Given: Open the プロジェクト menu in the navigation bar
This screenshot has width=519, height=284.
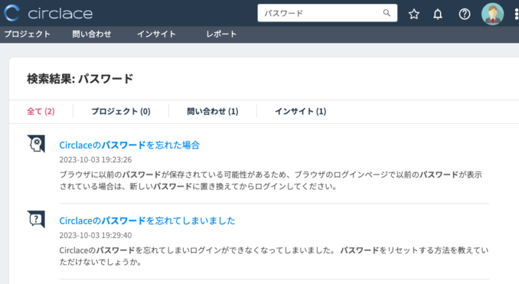Looking at the screenshot, I should (x=28, y=34).
